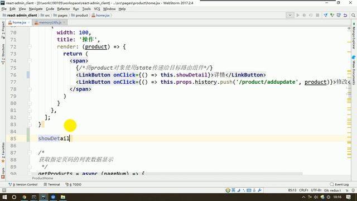Click the editor error stripe scrollbar

click(349, 100)
